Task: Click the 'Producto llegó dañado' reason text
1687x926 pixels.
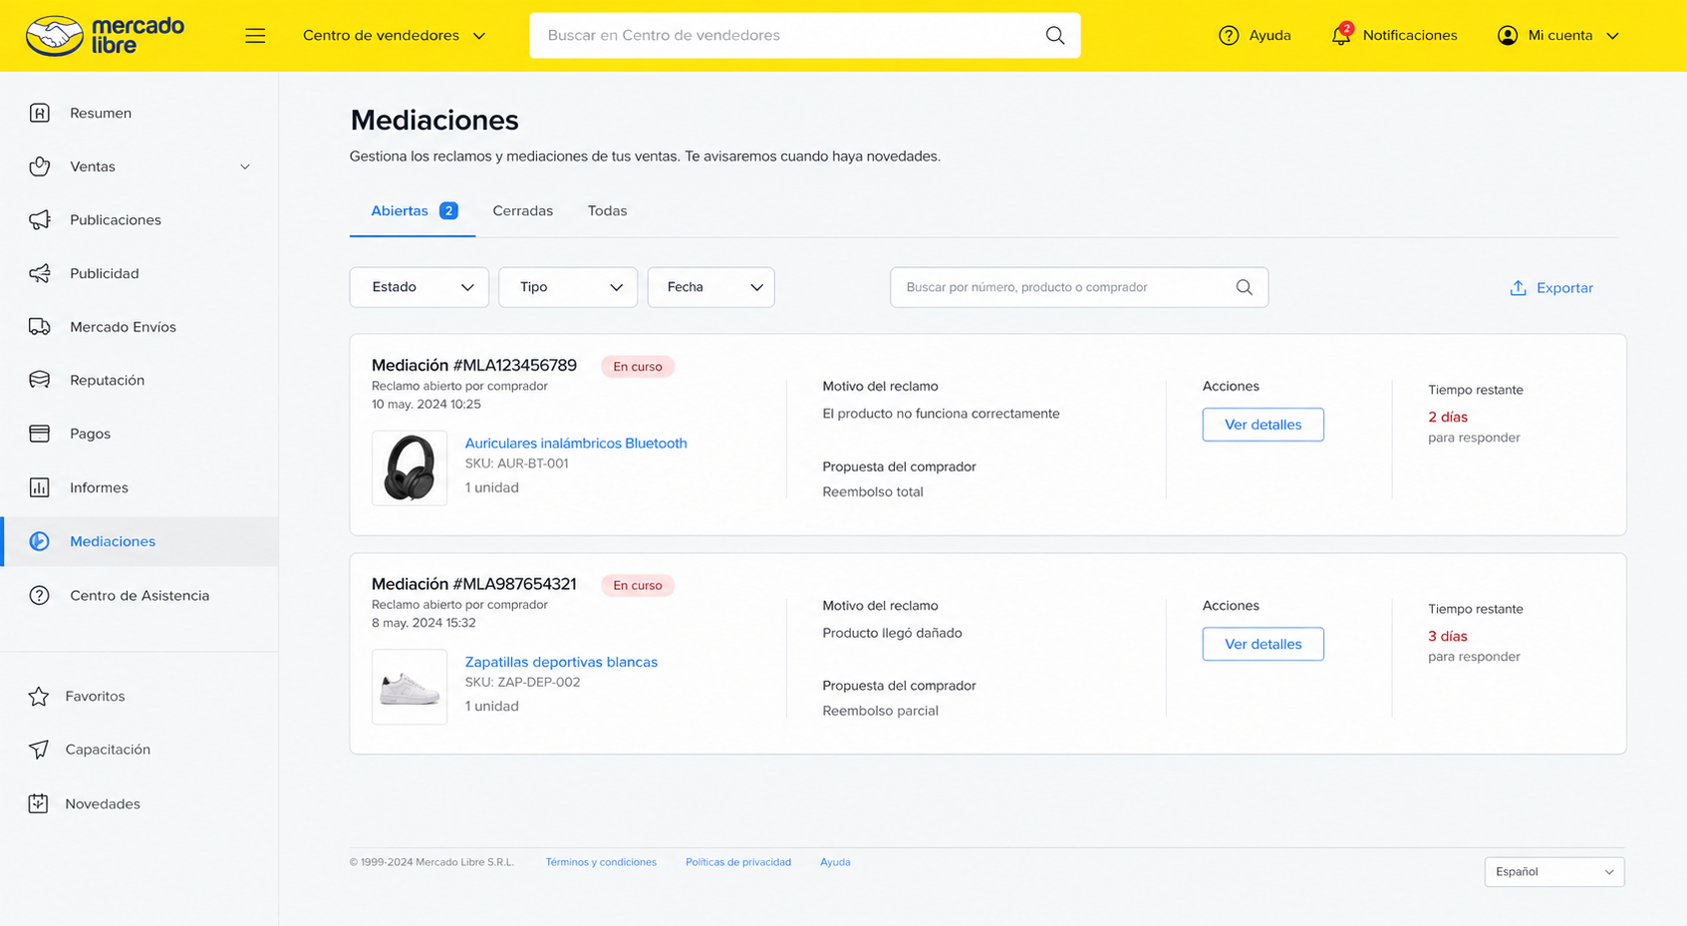Action: (892, 633)
